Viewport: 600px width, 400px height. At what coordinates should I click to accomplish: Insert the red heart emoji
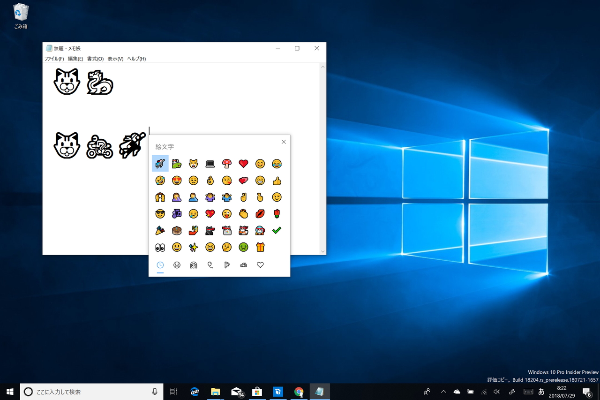[x=243, y=164]
